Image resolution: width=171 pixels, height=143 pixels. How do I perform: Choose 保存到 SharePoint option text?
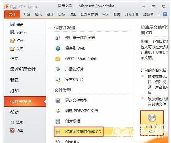[81, 59]
